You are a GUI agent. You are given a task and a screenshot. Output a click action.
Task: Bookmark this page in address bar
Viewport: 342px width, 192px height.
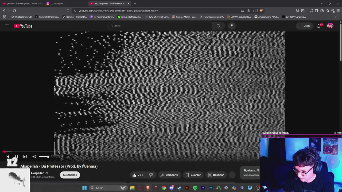click(68, 11)
